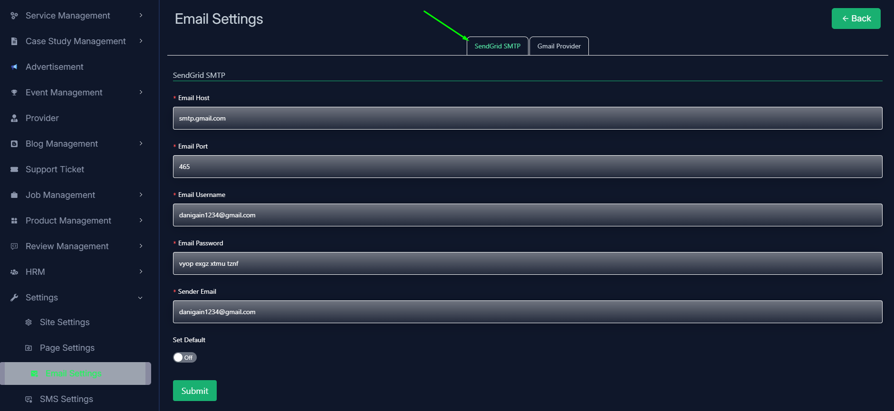Click the Set Default label

tap(189, 340)
